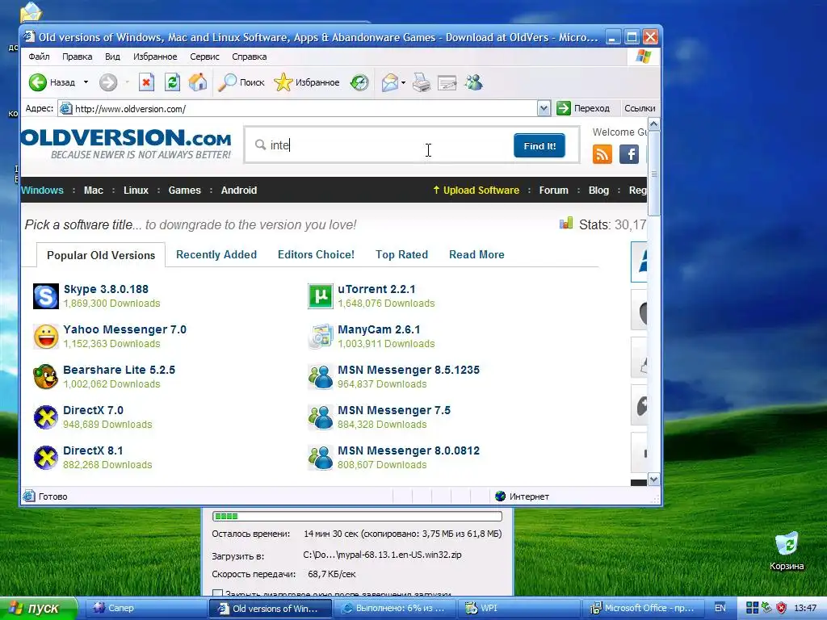Open the RSS feed orange icon
The height and width of the screenshot is (620, 827).
[602, 154]
